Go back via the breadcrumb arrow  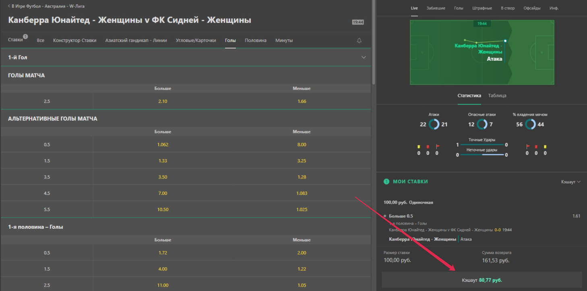point(9,6)
